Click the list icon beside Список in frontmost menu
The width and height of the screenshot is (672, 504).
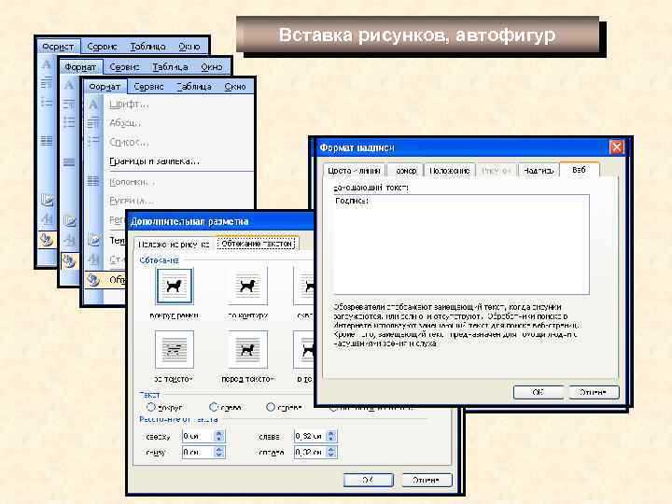[x=93, y=142]
